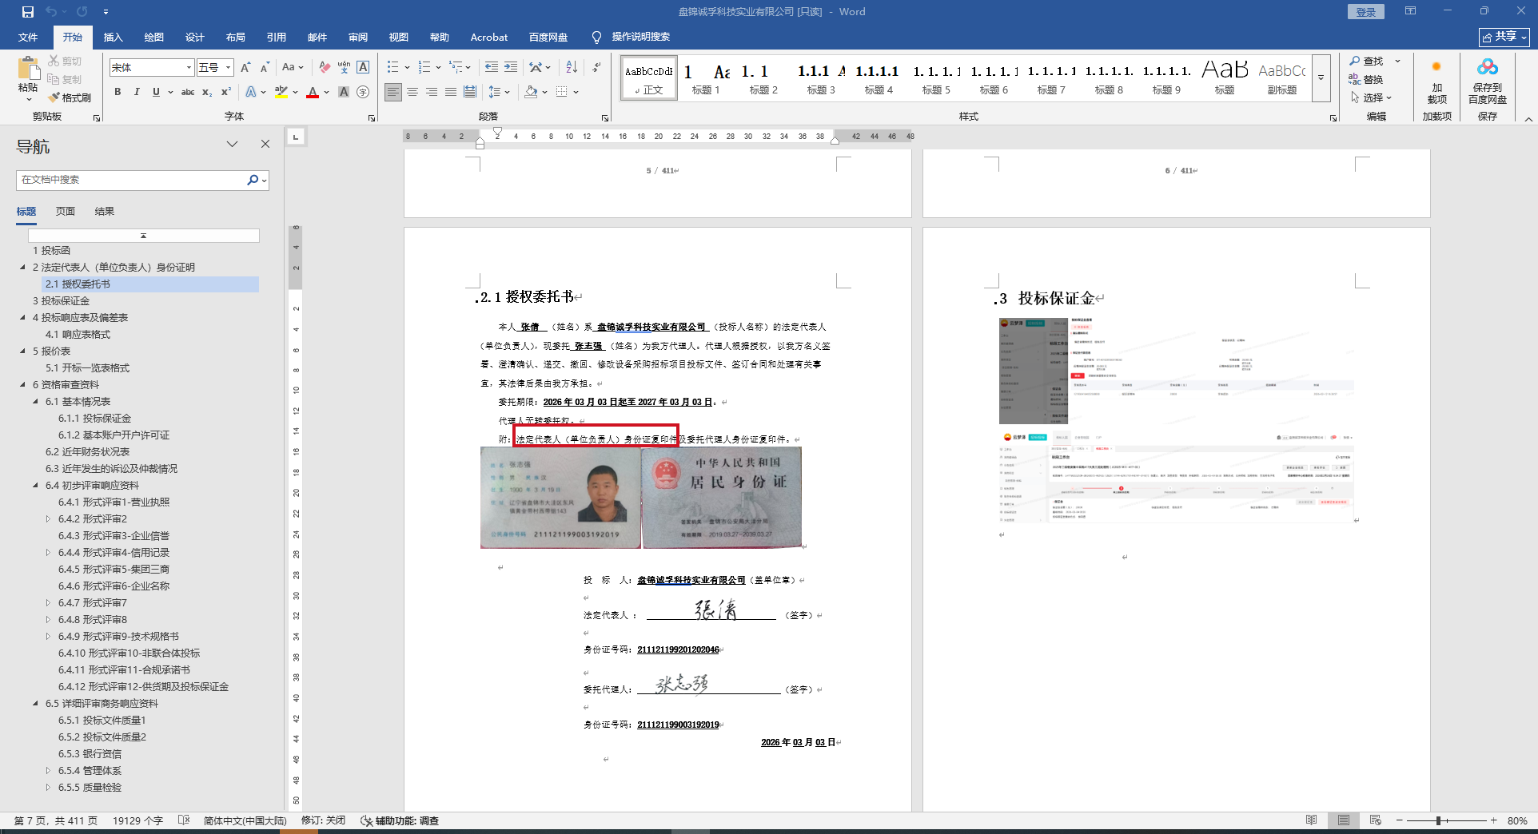Screen dimensions: 1538x834
Task: Click the 登录 button
Action: pos(1365,12)
